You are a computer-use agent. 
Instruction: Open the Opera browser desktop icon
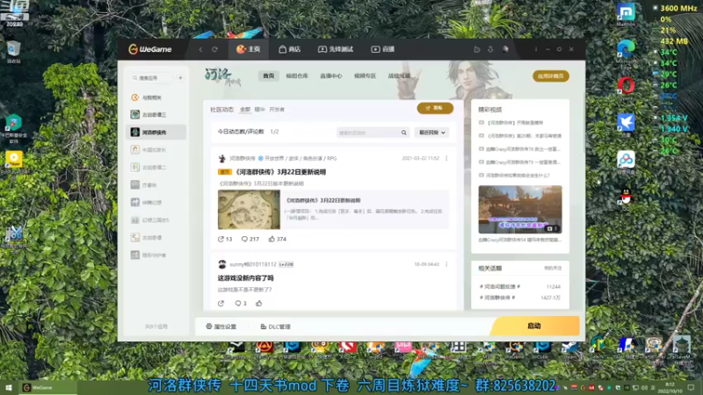pyautogui.click(x=626, y=85)
